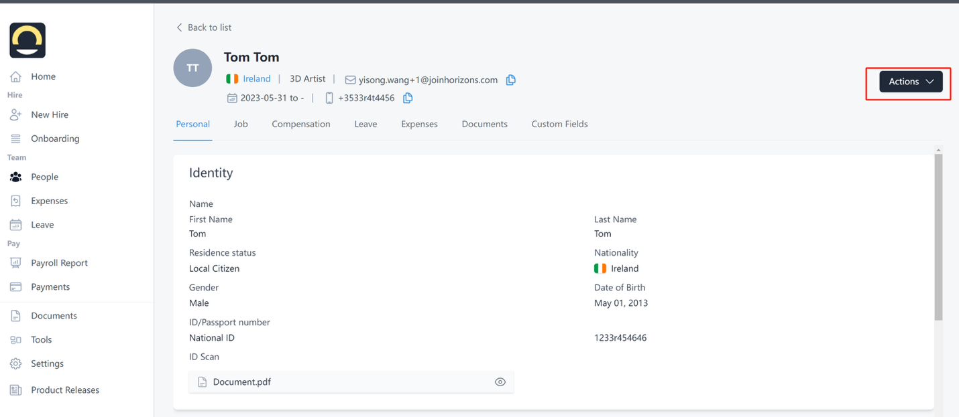Switch to the Compensation tab
Viewport: 959px width, 417px height.
tap(300, 124)
